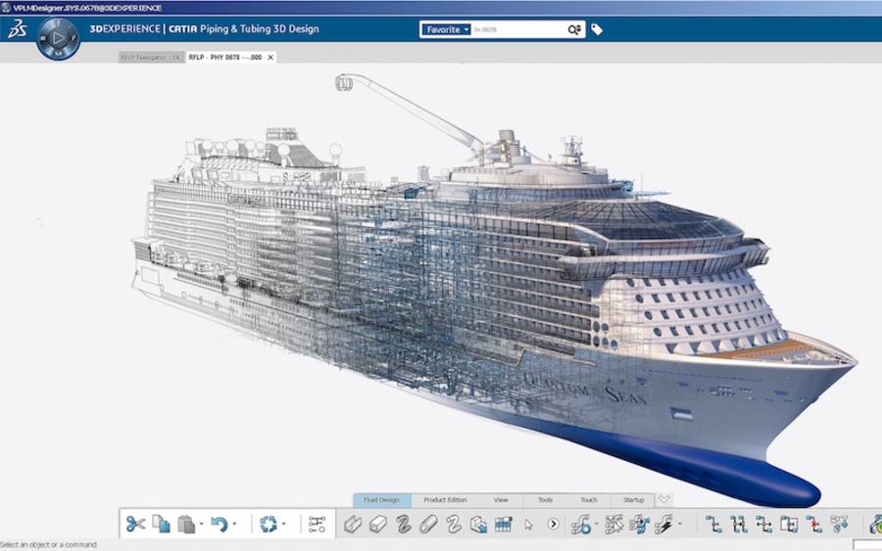Open the lightning bolt icon dropdown arrow
The height and width of the screenshot is (551, 882).
tap(679, 525)
